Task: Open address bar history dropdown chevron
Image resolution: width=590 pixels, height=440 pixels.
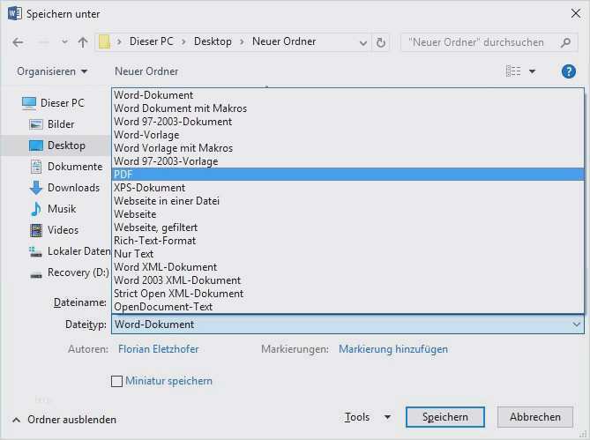Action: pos(363,43)
